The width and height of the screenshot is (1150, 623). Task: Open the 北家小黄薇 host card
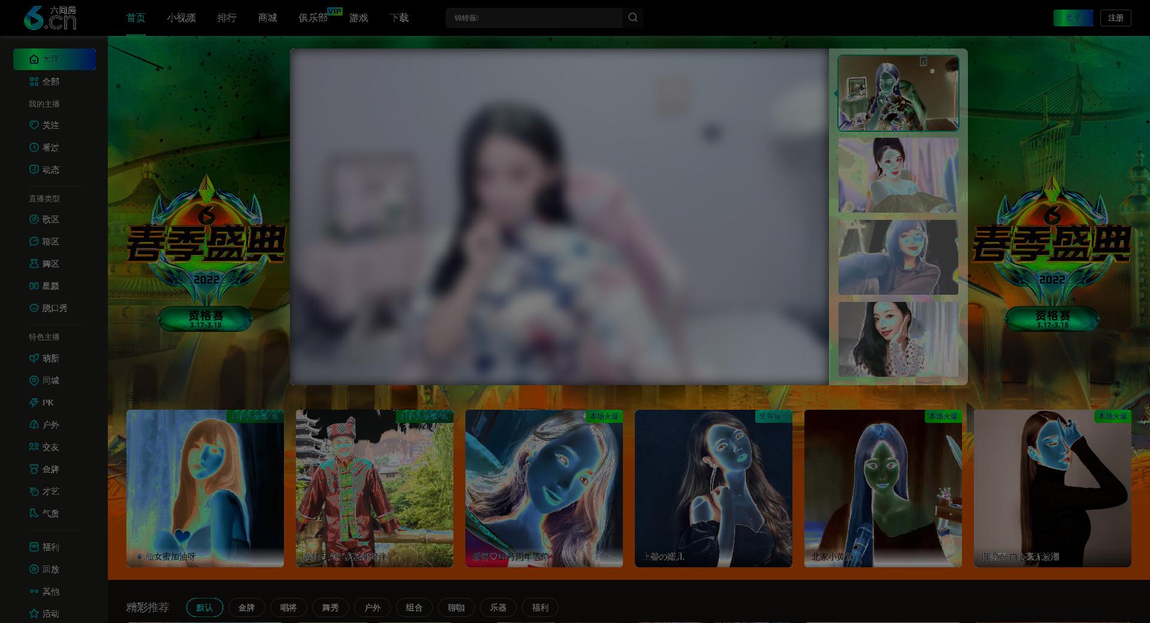point(883,488)
